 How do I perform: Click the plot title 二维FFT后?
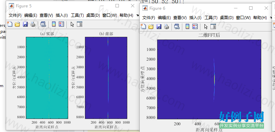click(209, 35)
